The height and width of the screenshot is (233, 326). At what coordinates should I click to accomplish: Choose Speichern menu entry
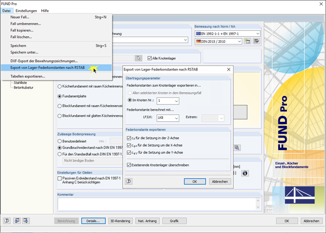[56, 46]
